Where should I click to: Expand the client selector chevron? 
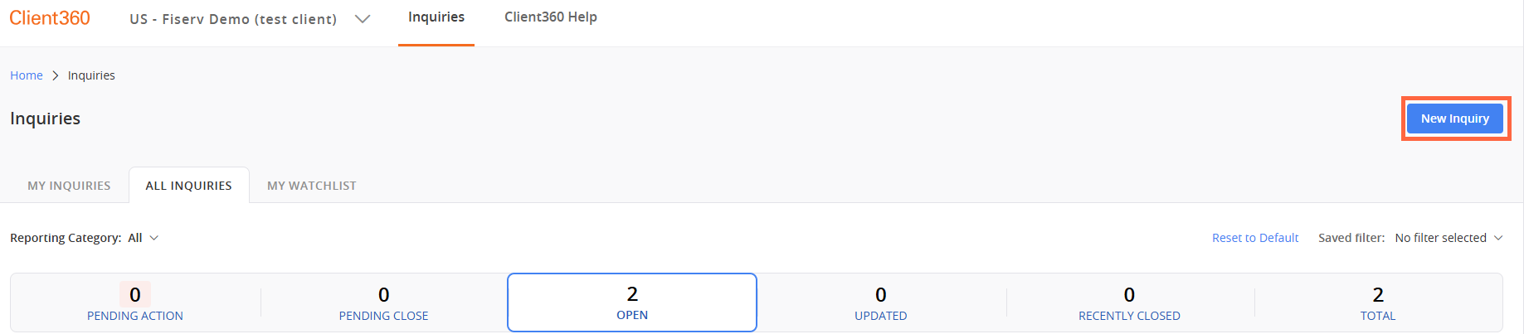click(363, 19)
